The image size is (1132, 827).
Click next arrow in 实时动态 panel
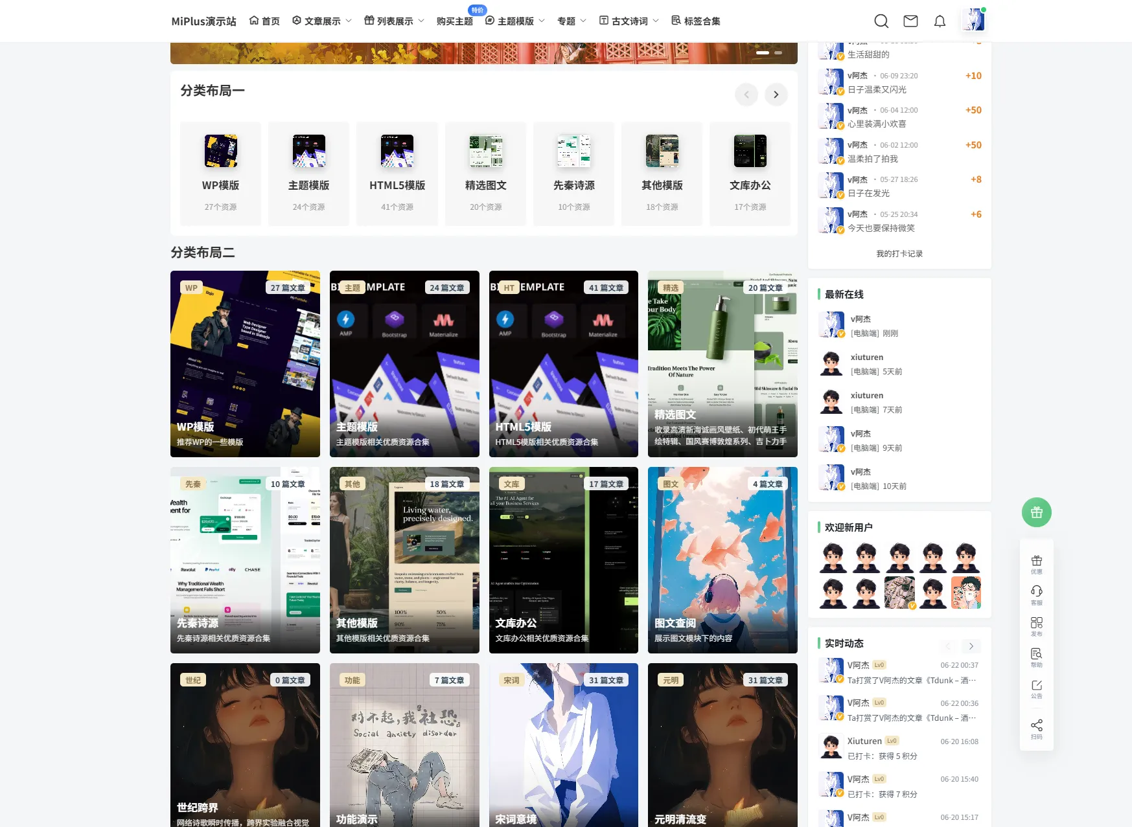point(971,646)
